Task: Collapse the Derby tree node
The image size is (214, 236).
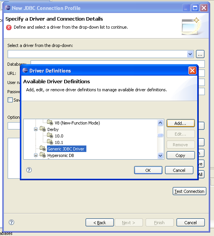Action: tap(36, 129)
